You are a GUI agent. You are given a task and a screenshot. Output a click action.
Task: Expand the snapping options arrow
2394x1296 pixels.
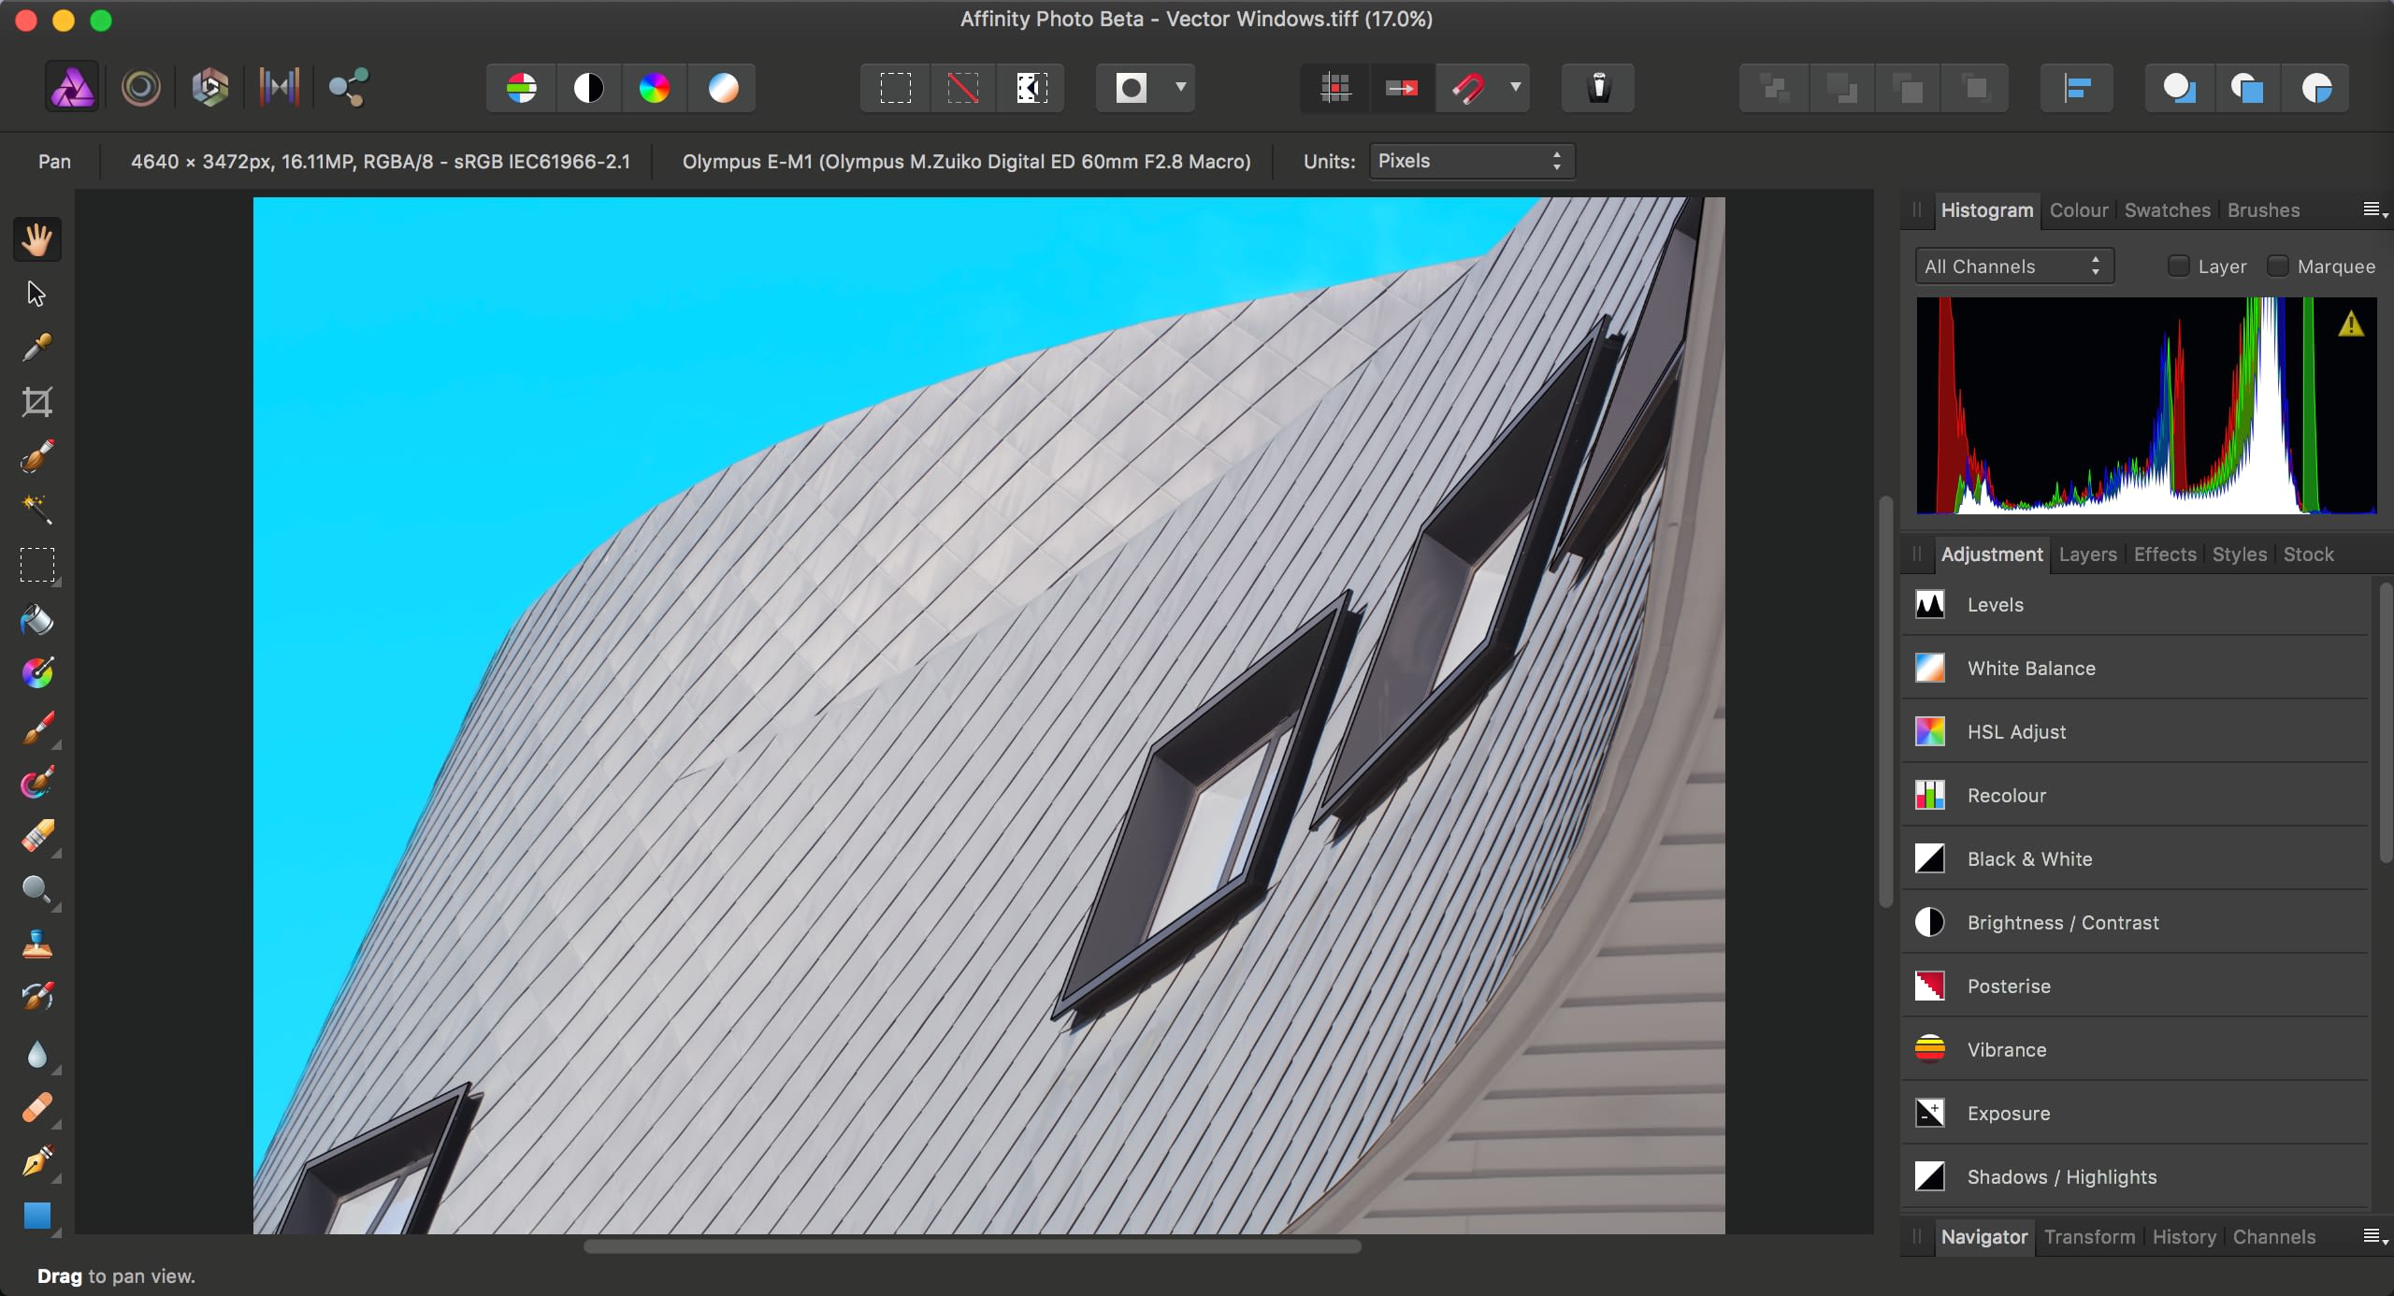pyautogui.click(x=1515, y=88)
